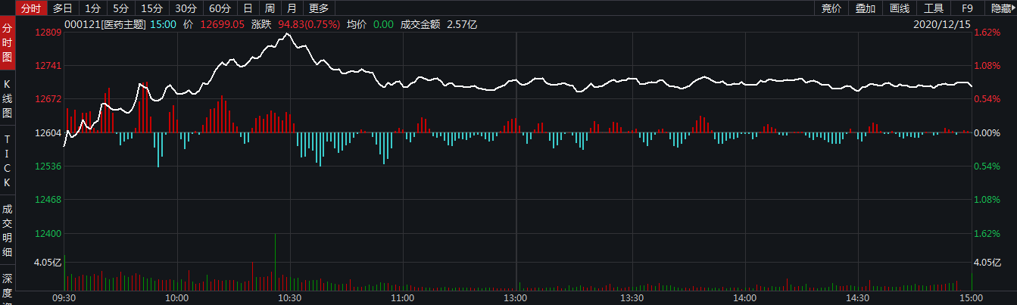Click the 14:30 time axis marker
The width and height of the screenshot is (1017, 305).
[856, 298]
